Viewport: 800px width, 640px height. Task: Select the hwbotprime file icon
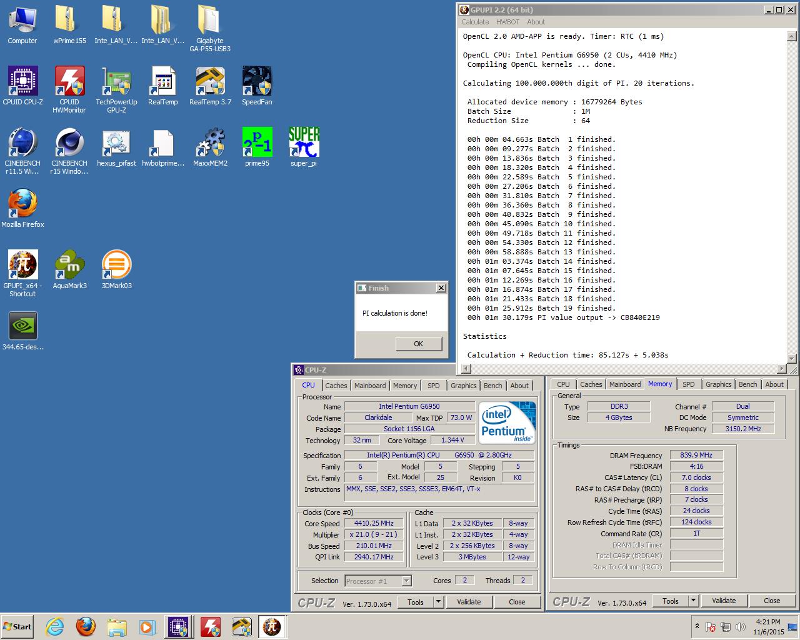163,147
